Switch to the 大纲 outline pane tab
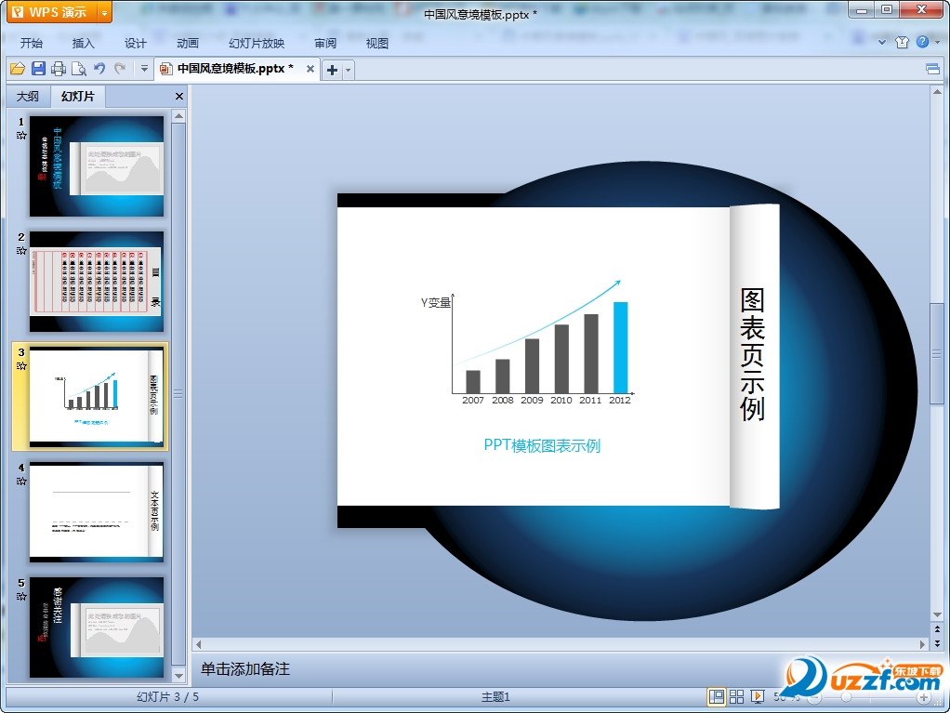 tap(28, 97)
